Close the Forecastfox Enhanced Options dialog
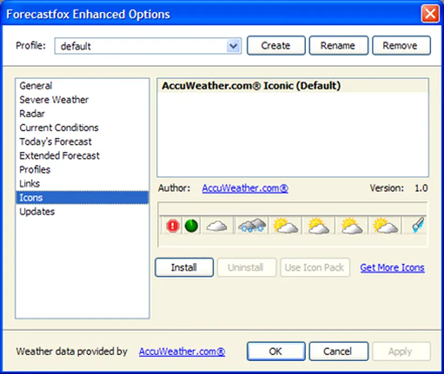444x374 pixels. tap(430, 13)
